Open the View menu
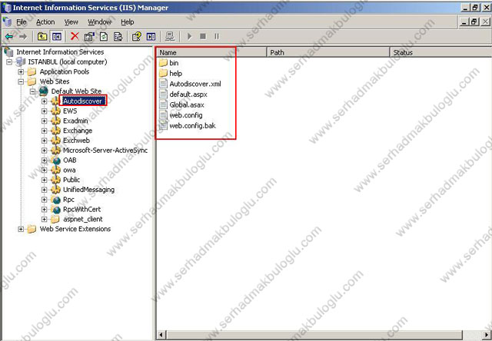 tap(71, 22)
